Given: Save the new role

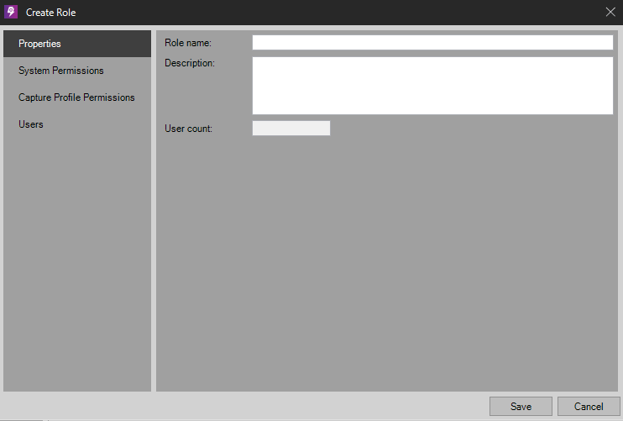Looking at the screenshot, I should tap(521, 406).
